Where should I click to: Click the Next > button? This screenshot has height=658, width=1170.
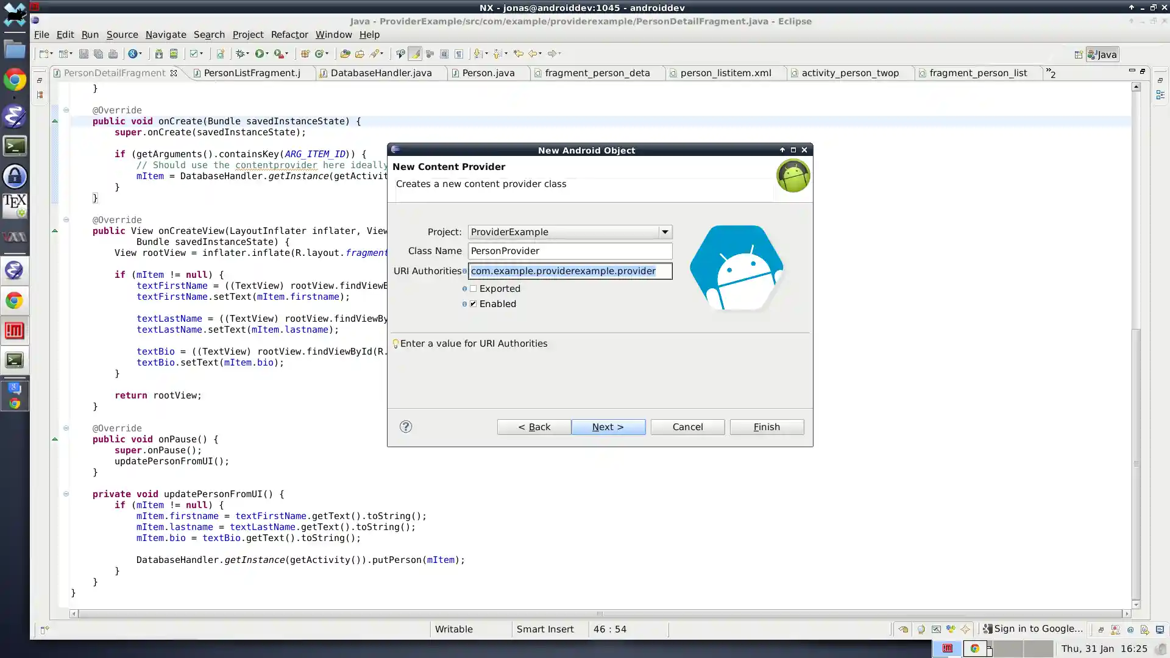pos(608,427)
